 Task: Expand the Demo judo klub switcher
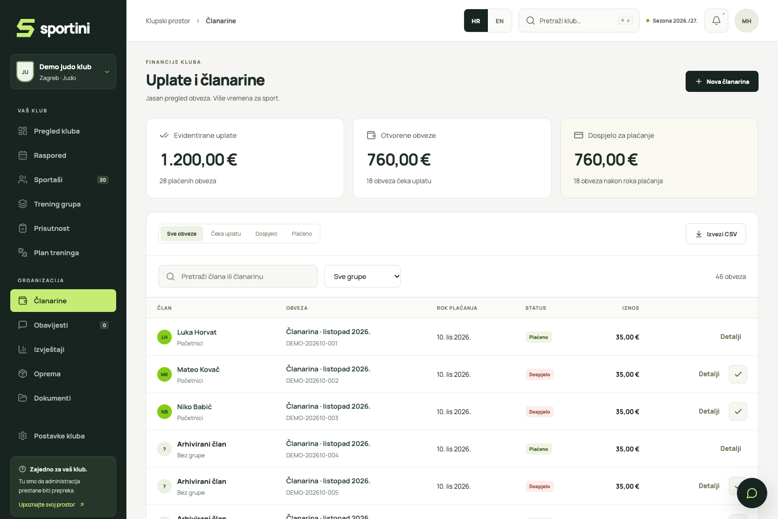(x=63, y=71)
